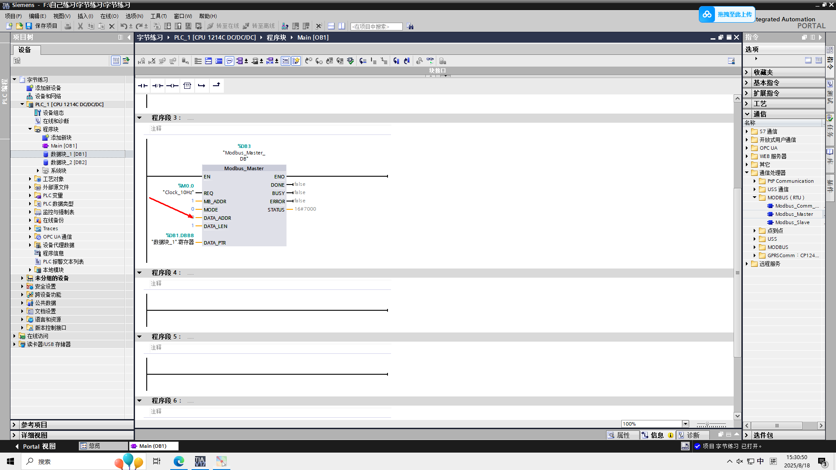Click the cut scissors icon
836x470 pixels.
(x=80, y=26)
